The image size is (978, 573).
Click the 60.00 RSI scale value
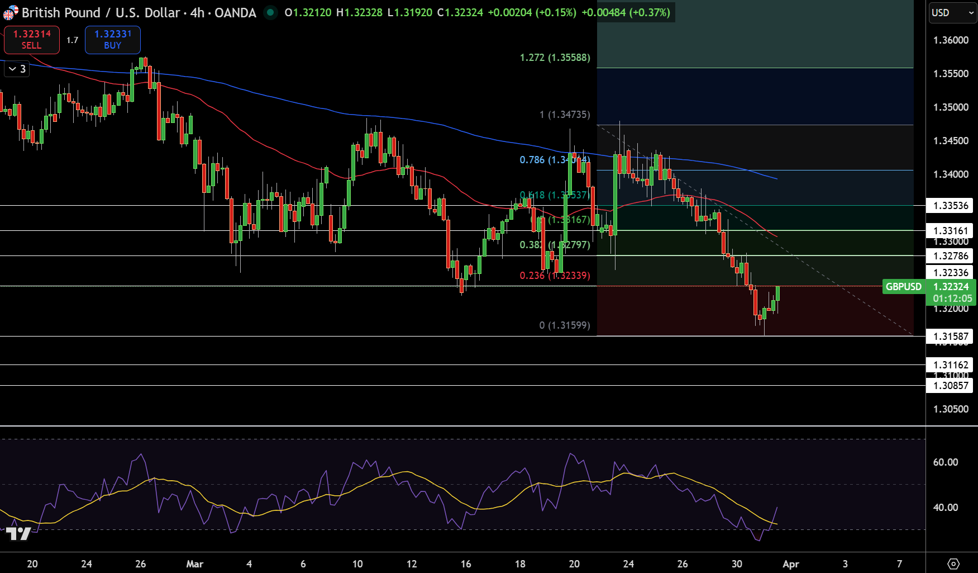point(946,462)
